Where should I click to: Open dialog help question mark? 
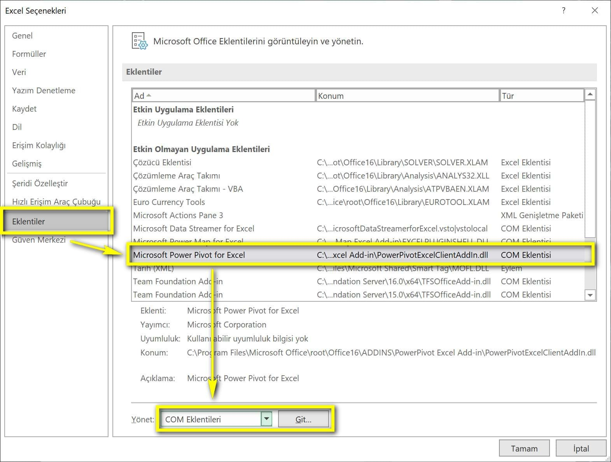click(x=564, y=10)
